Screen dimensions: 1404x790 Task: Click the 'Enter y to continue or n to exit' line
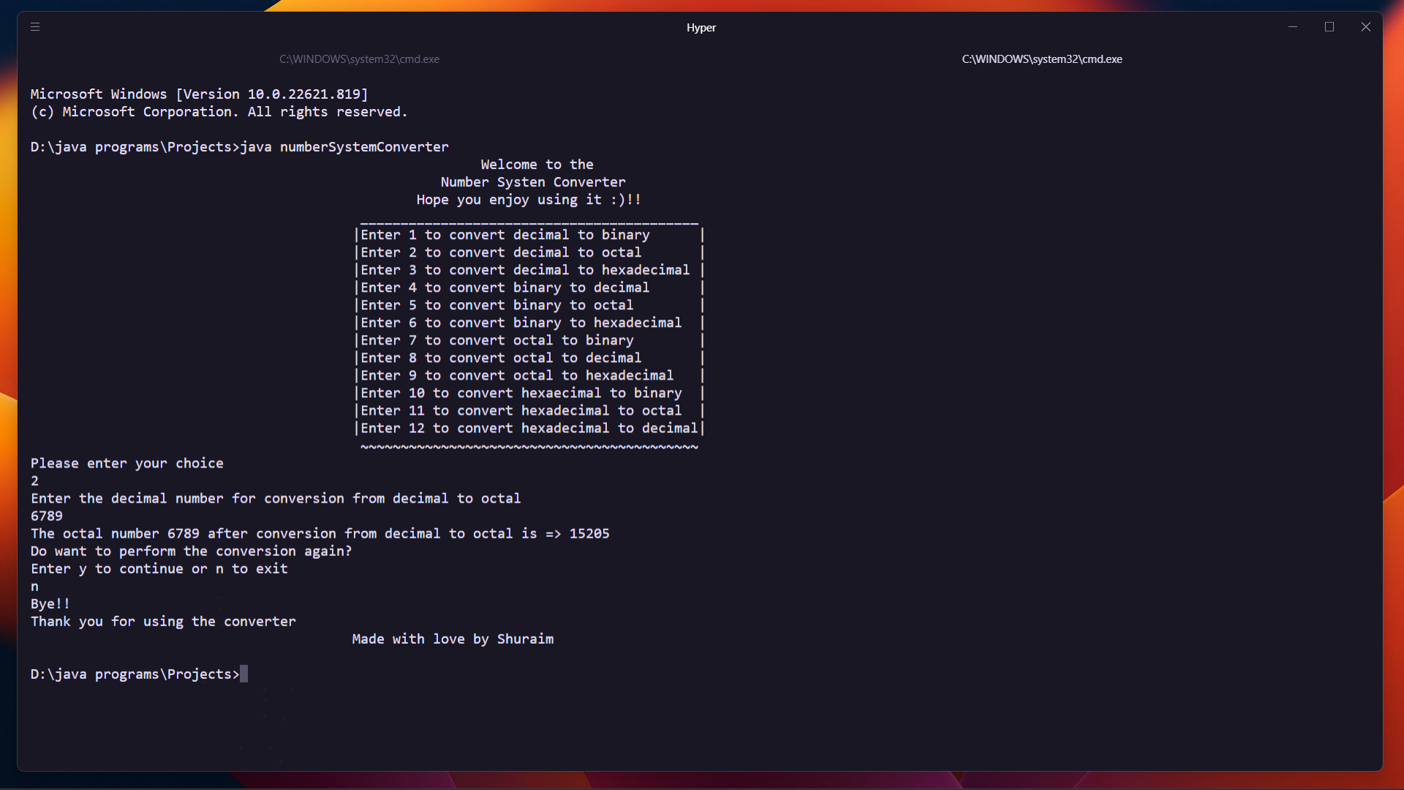coord(159,568)
